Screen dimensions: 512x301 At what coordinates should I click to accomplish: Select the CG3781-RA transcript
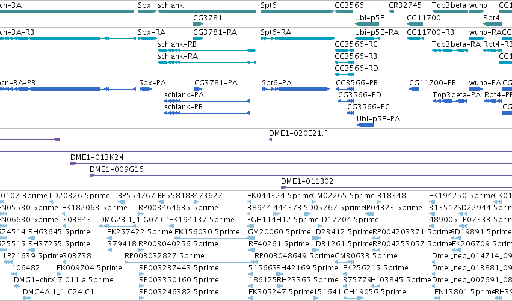point(198,38)
